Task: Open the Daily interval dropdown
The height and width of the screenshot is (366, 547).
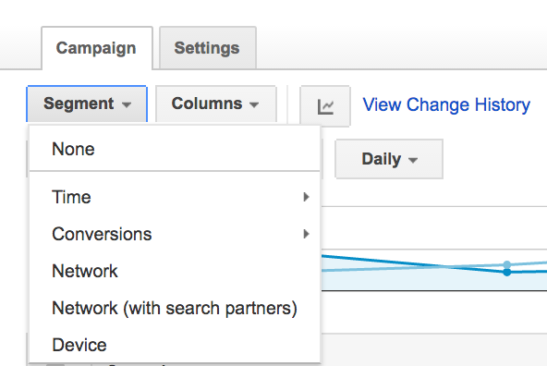Action: 389,159
